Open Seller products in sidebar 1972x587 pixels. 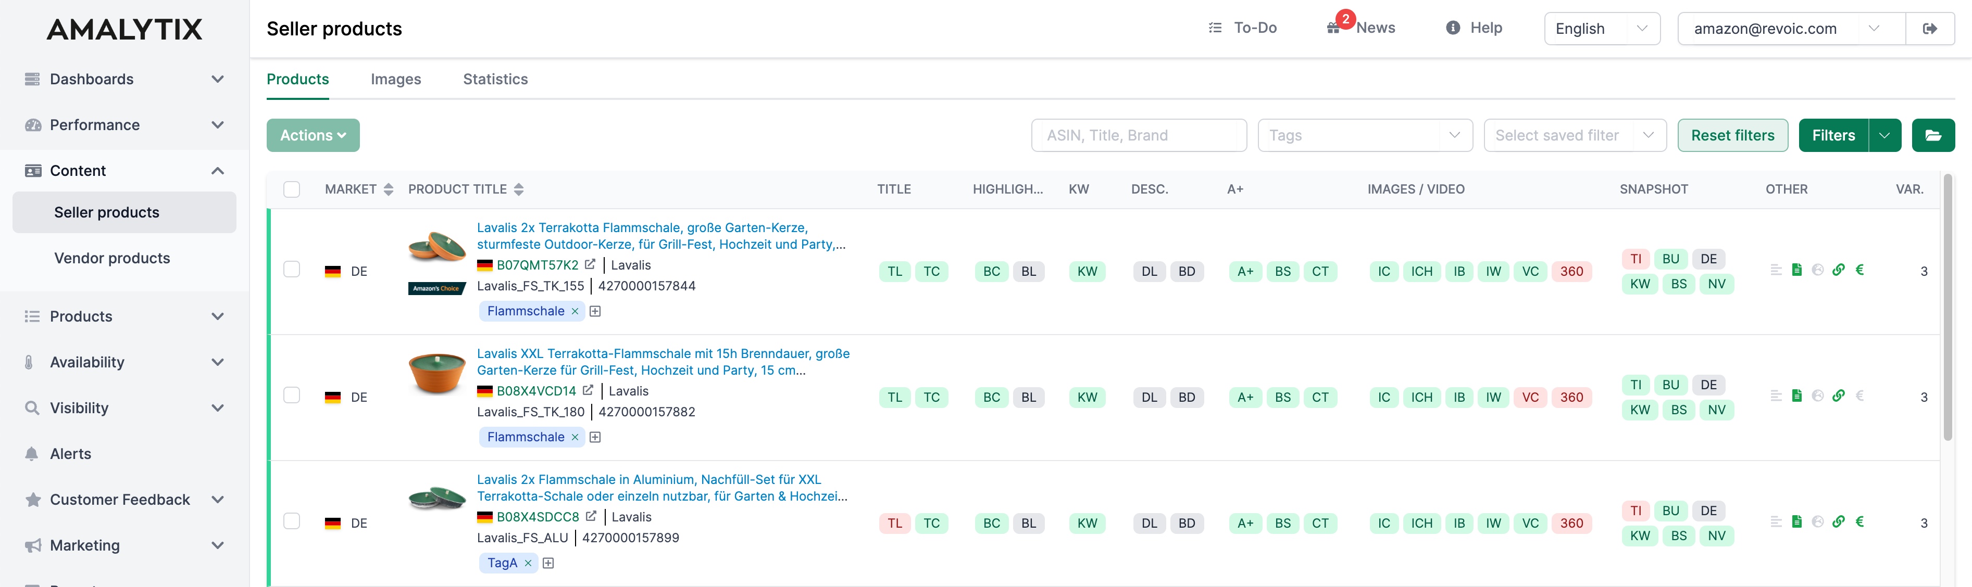tap(125, 212)
